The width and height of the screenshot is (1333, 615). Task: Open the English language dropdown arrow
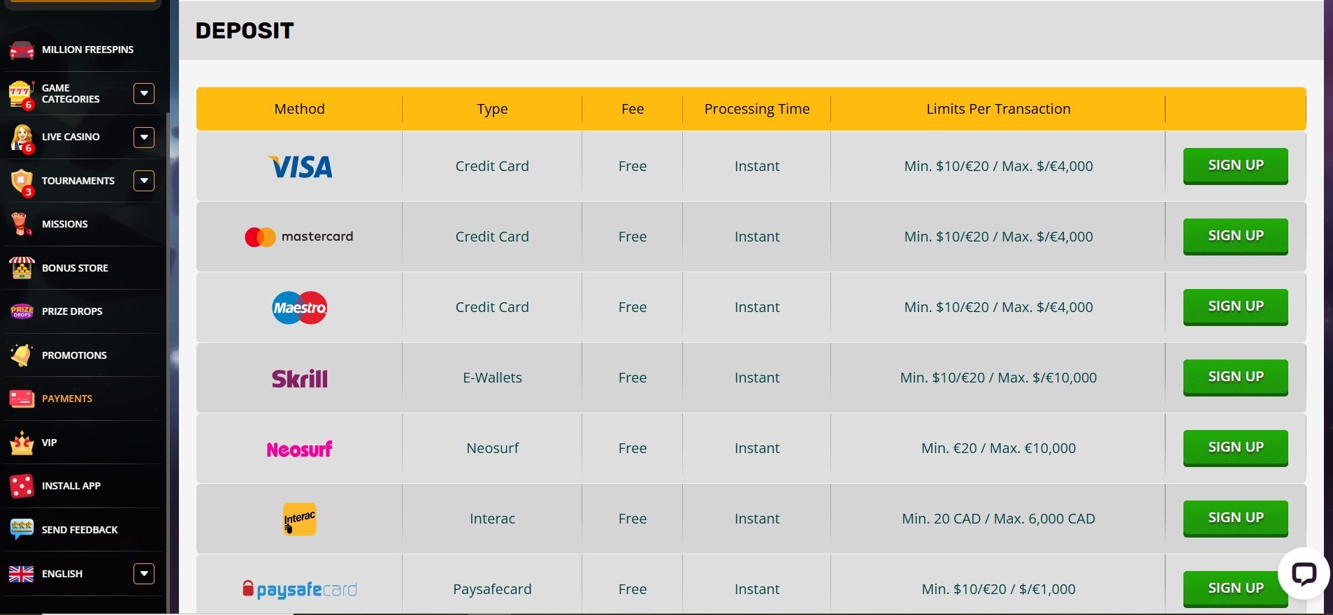(x=144, y=574)
